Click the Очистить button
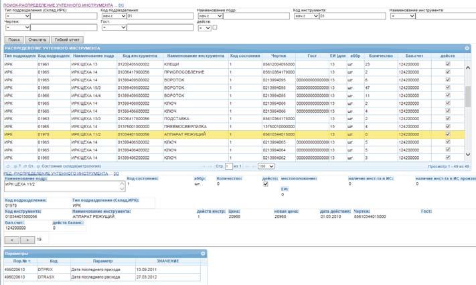Viewport: 476px width, 285px height. (x=37, y=39)
